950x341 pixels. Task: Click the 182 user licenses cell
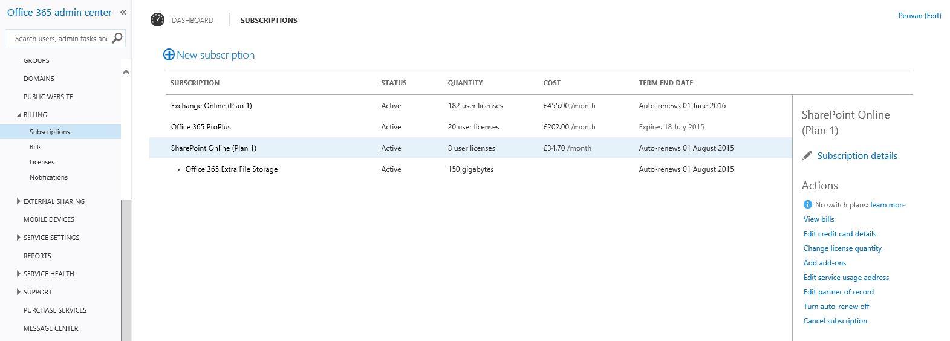pos(475,106)
